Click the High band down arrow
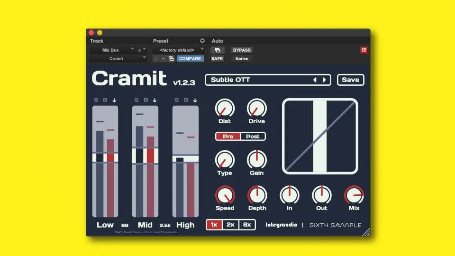This screenshot has width=455, height=256. click(x=195, y=100)
